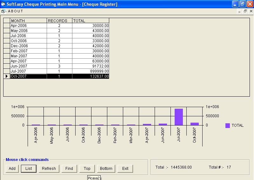Jump to Bottom record button
This screenshot has height=180, width=254.
point(106,169)
